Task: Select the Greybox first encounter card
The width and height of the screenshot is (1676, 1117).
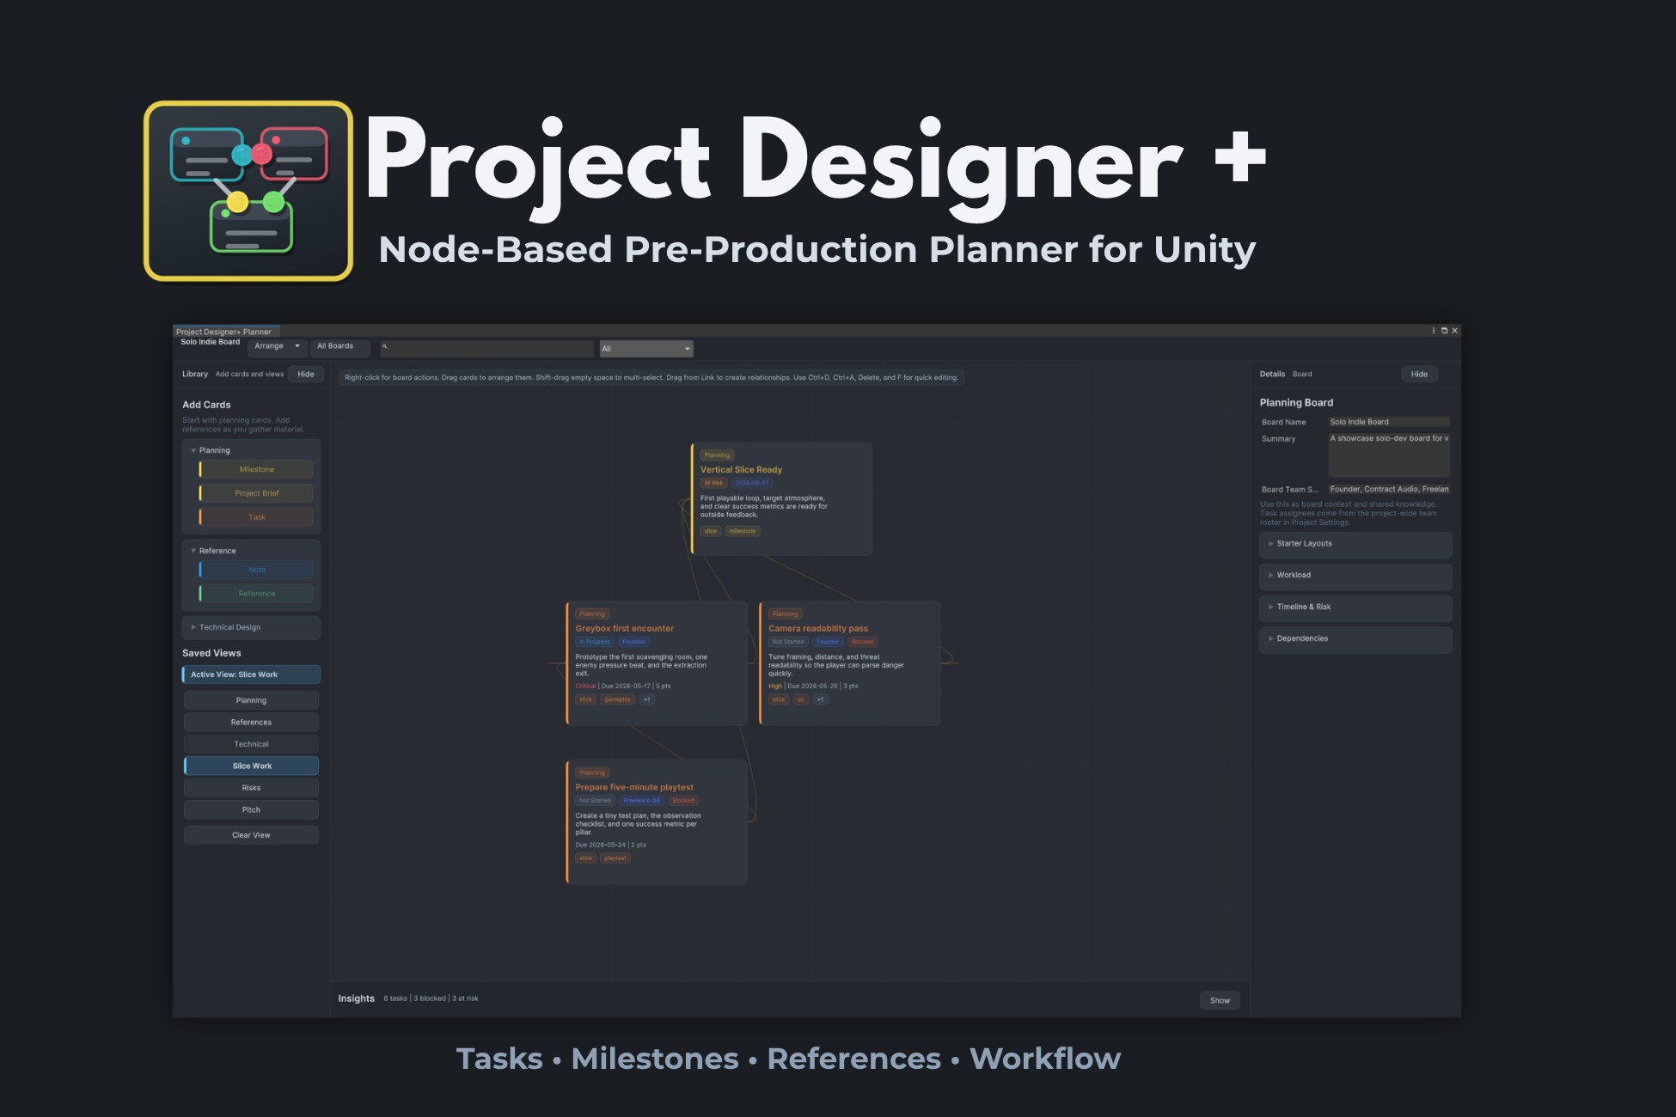Action: (x=657, y=663)
